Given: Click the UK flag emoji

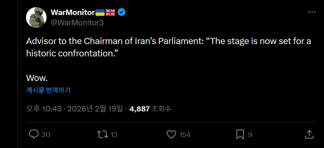Looking at the screenshot, I should pyautogui.click(x=111, y=13).
